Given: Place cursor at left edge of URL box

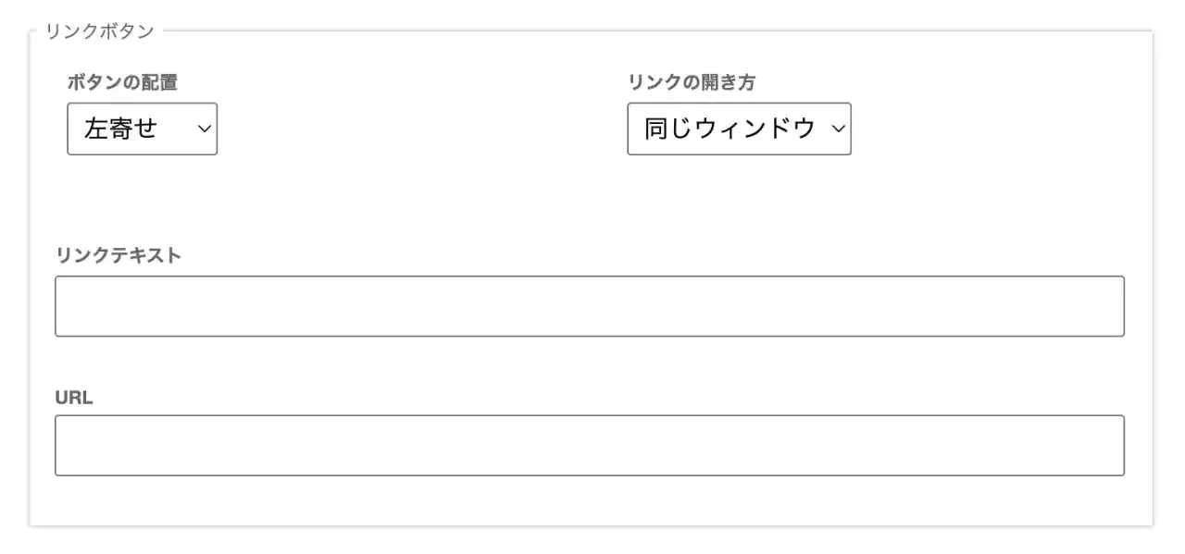Looking at the screenshot, I should click(65, 446).
